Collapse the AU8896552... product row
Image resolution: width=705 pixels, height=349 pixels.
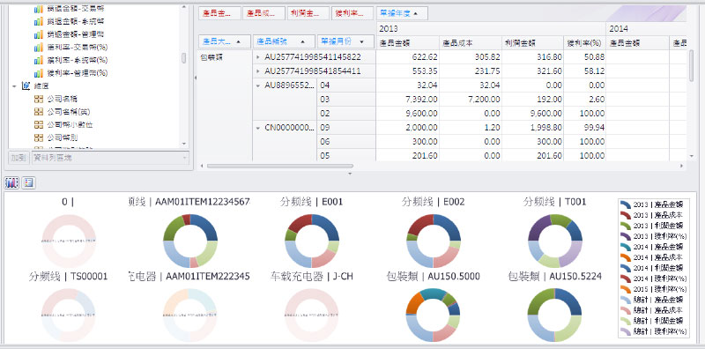(257, 85)
